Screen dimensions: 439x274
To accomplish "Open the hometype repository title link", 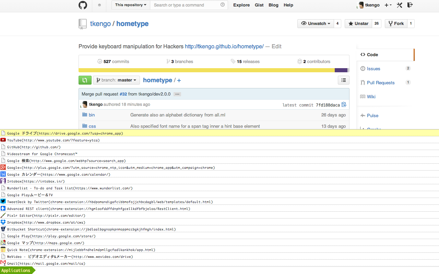I will click(132, 24).
